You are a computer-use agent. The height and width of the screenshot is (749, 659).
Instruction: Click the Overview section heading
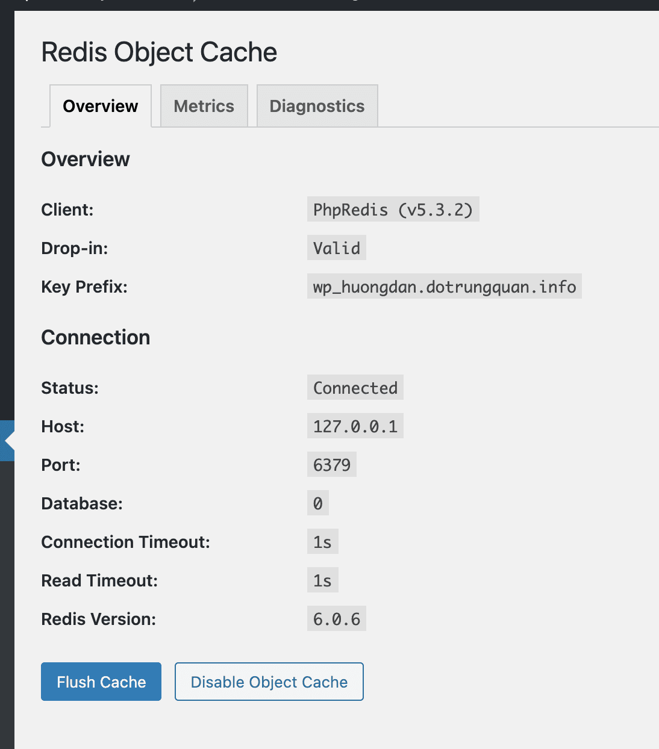[85, 159]
